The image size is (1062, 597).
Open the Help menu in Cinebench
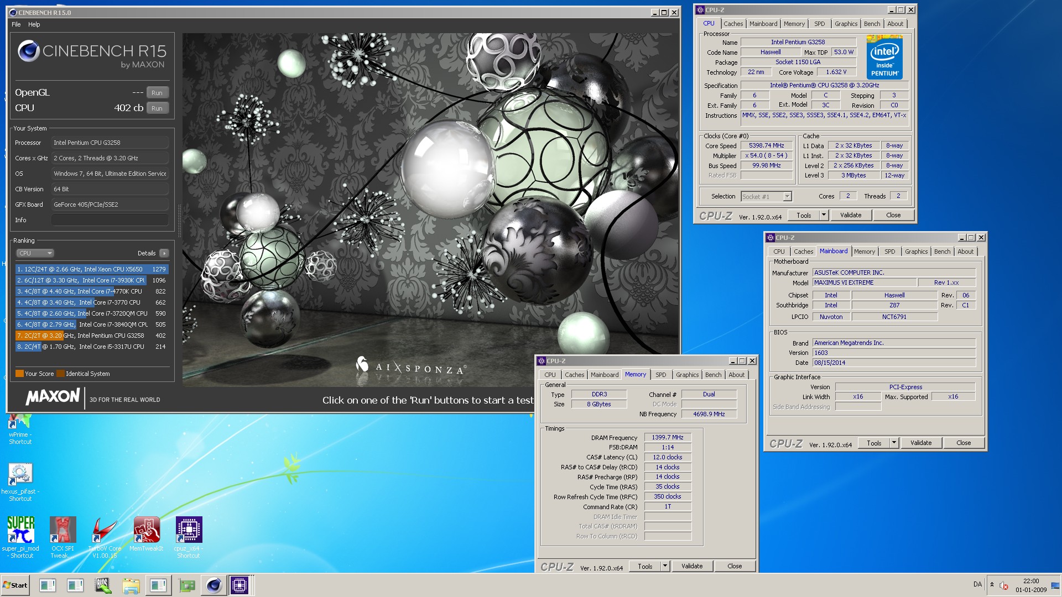click(34, 24)
